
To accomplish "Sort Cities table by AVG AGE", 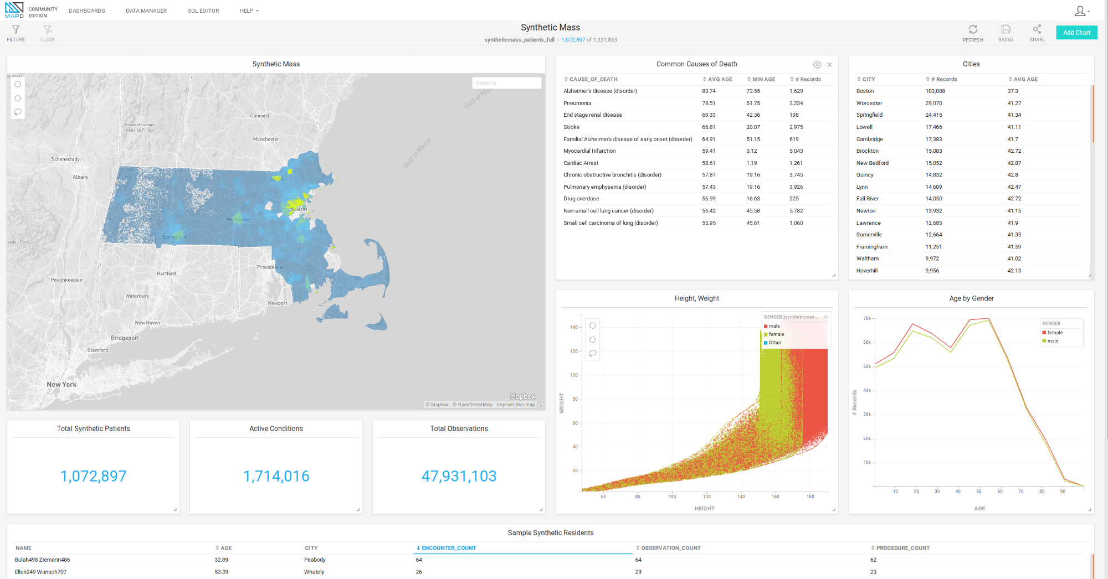I will pyautogui.click(x=1023, y=79).
